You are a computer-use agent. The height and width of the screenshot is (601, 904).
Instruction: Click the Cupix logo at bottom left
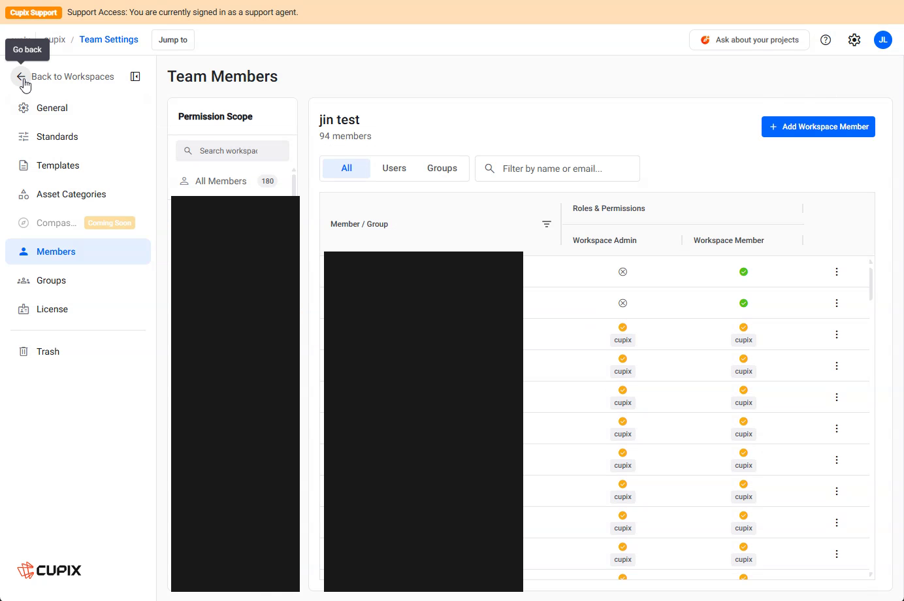[x=50, y=570]
